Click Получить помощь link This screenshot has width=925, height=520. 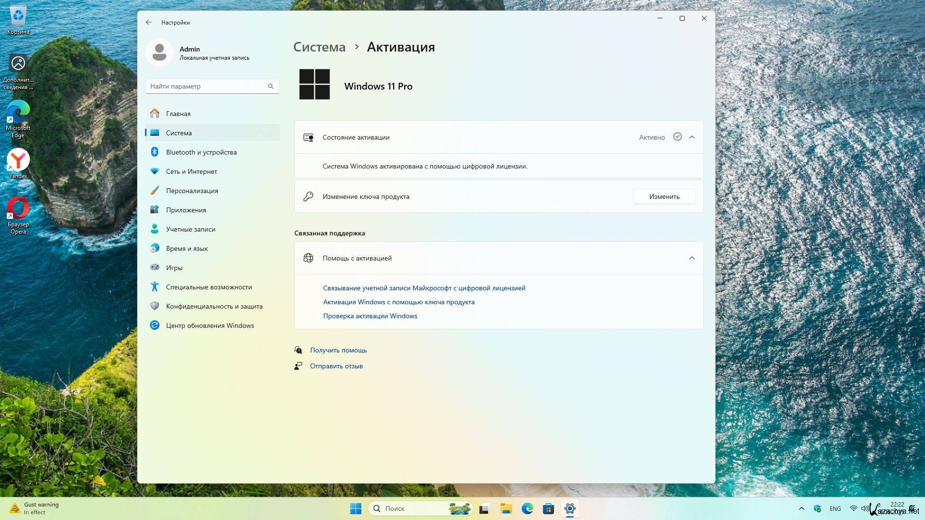pyautogui.click(x=338, y=350)
